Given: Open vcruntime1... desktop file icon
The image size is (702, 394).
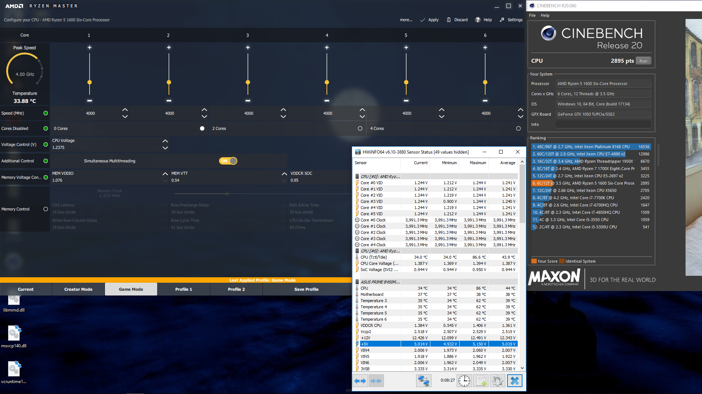Looking at the screenshot, I should pos(14,369).
